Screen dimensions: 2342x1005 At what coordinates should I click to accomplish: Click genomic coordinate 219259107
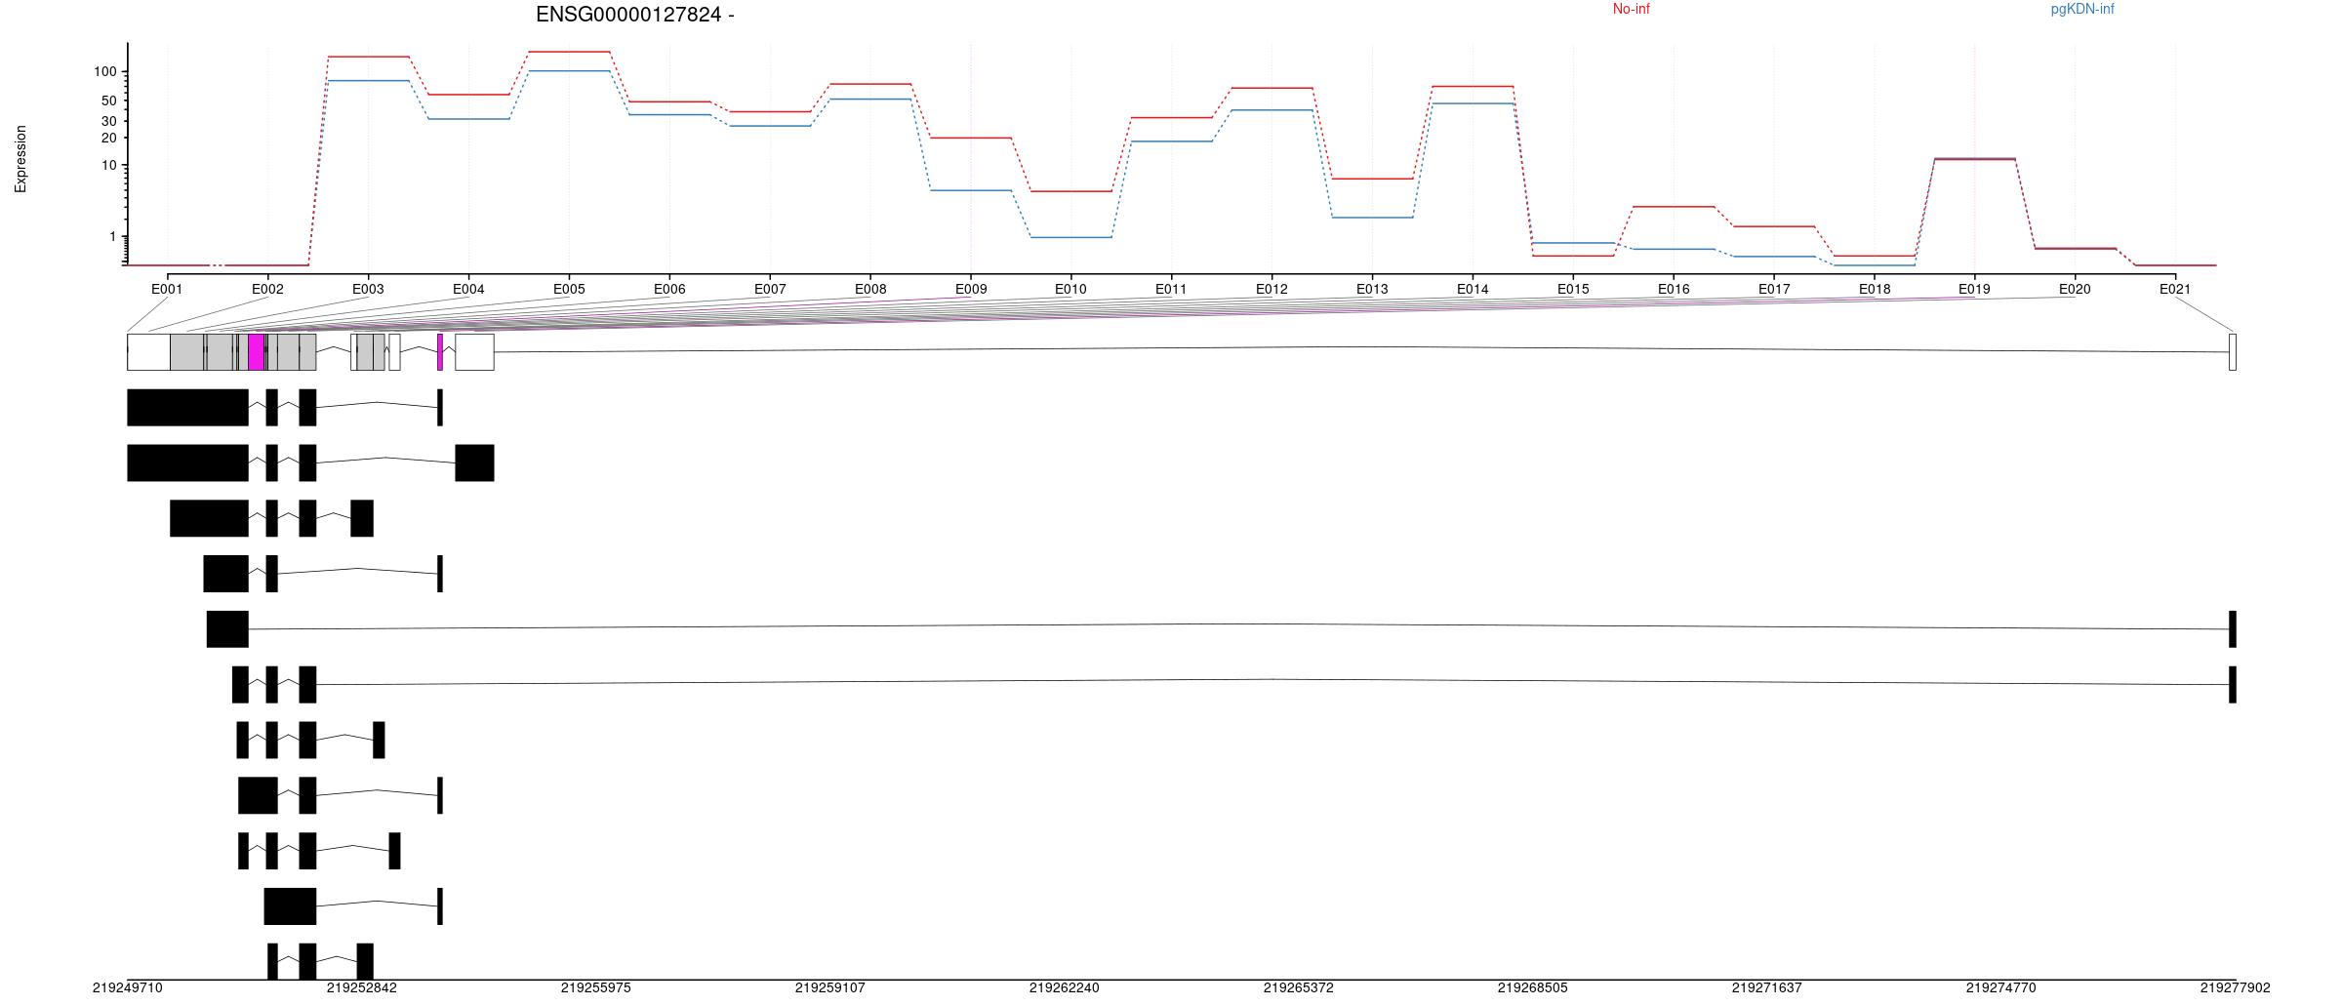pyautogui.click(x=830, y=988)
